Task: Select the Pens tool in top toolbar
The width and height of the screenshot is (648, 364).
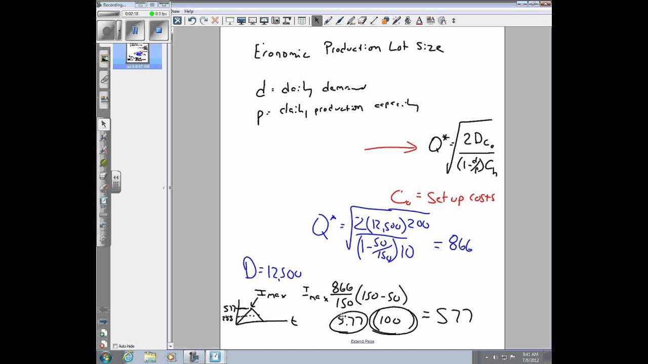Action: point(328,21)
